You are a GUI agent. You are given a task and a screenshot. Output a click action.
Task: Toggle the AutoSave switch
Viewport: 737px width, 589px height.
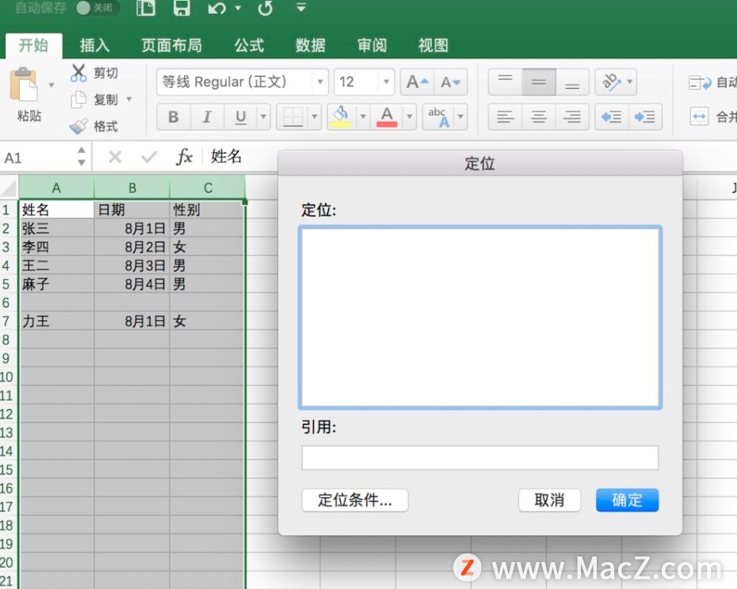97,7
